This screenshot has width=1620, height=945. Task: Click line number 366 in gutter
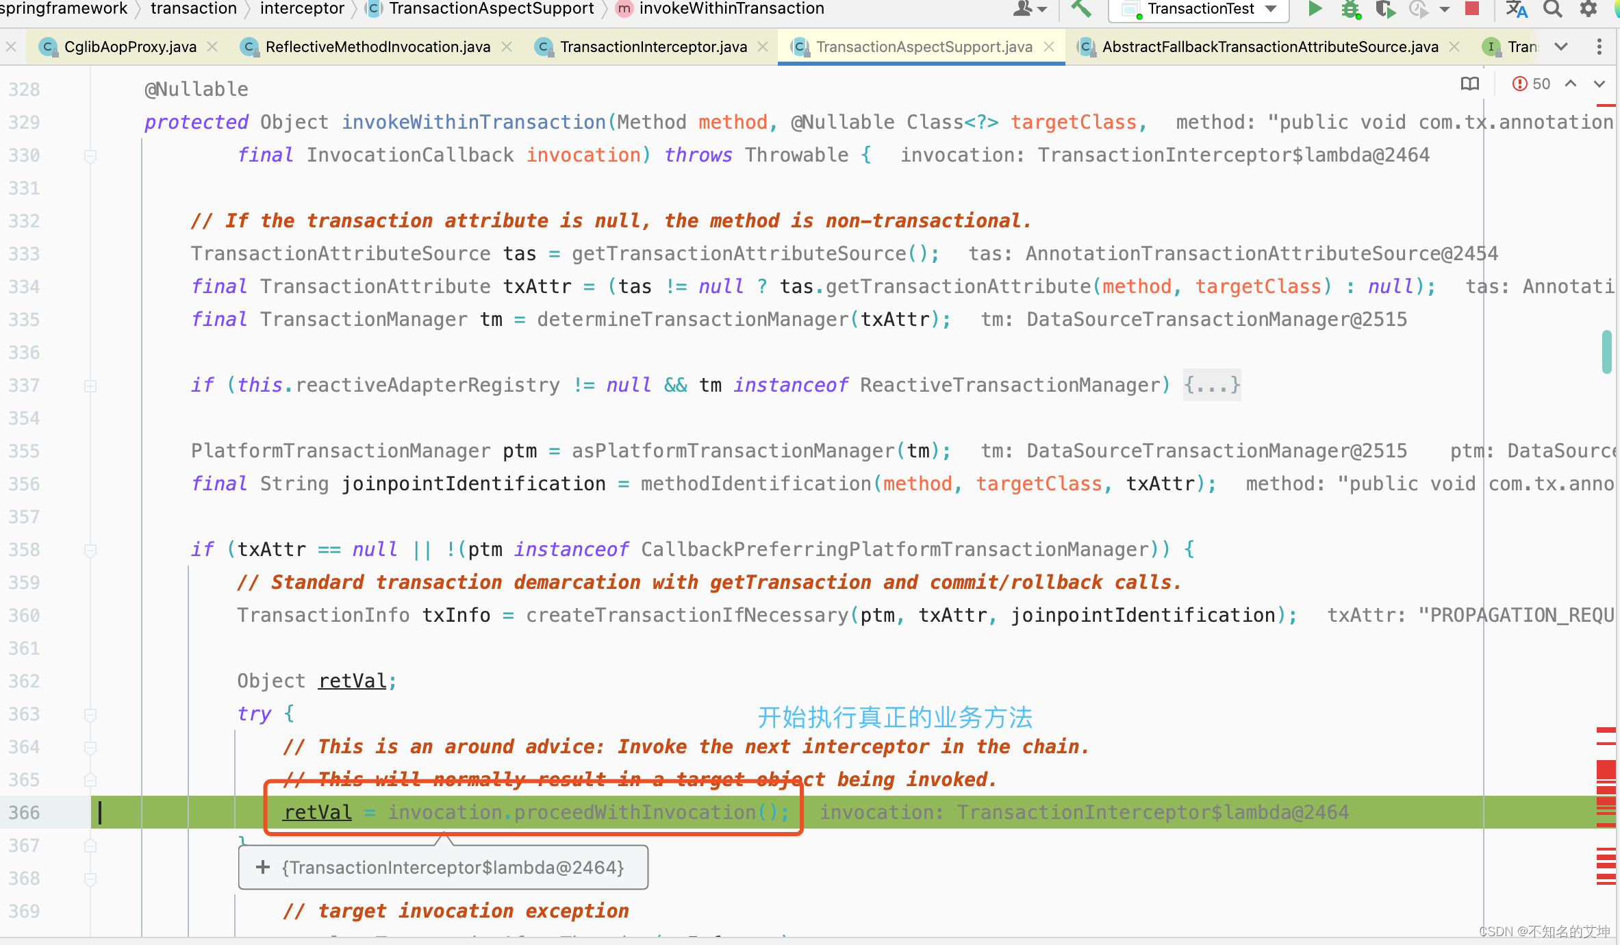click(24, 812)
